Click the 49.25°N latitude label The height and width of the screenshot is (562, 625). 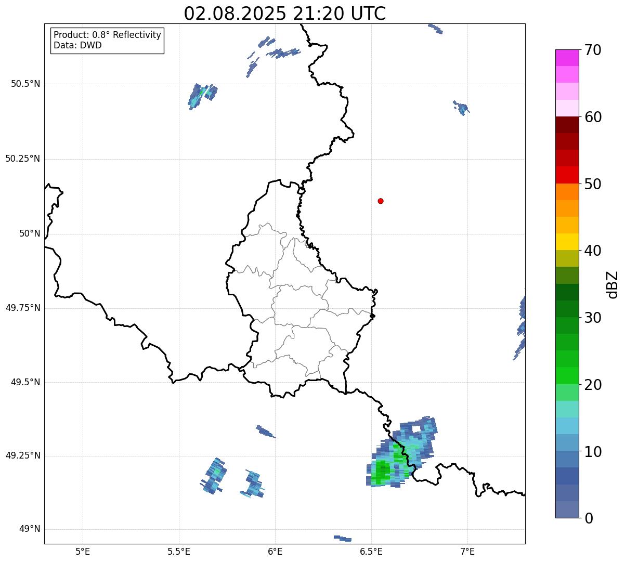[x=22, y=455]
